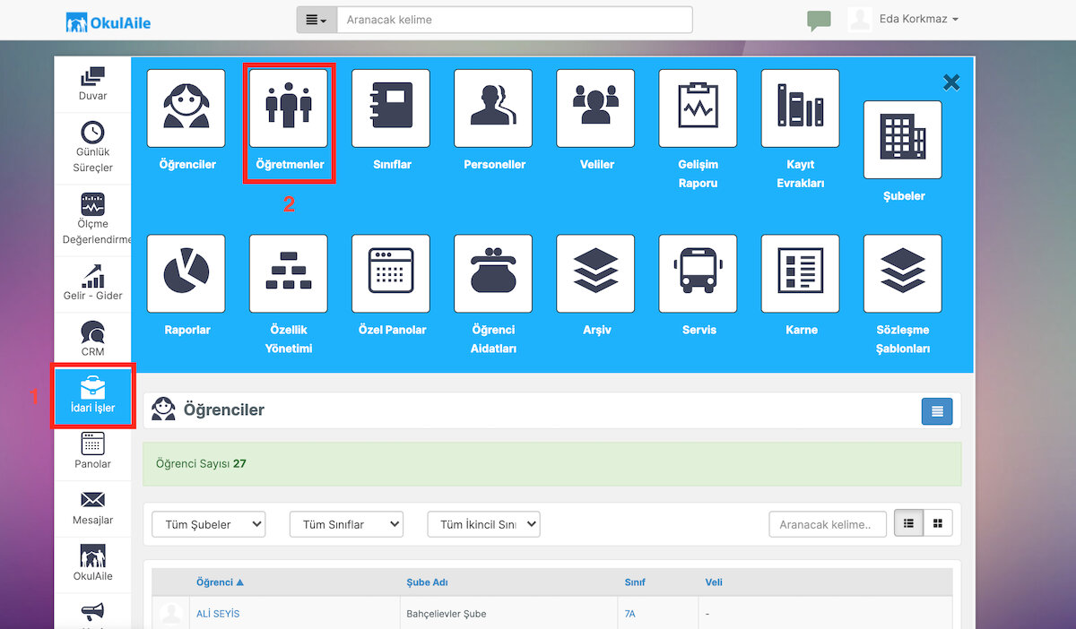Open the ALİ SEYİS student link
Viewport: 1076px width, 629px height.
point(218,614)
